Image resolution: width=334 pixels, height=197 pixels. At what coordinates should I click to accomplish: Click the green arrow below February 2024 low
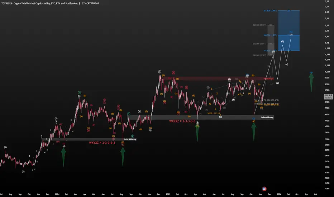point(63,158)
